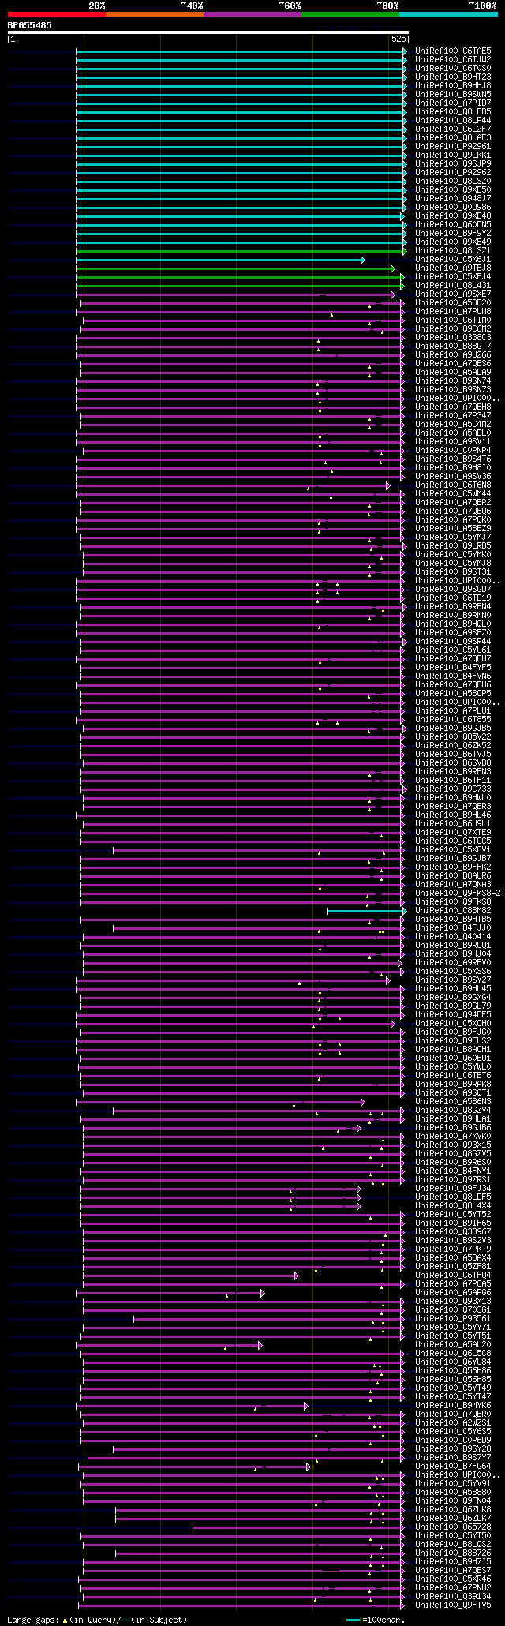Select the label UniRef100_Q8LSZ0

pyautogui.click(x=453, y=181)
